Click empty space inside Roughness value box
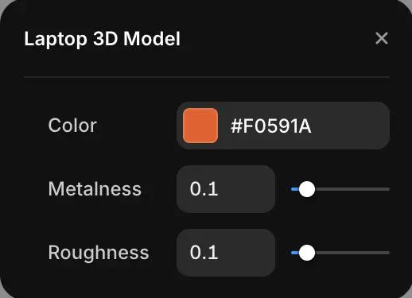Viewport: 412px width, 298px height. tap(247, 253)
